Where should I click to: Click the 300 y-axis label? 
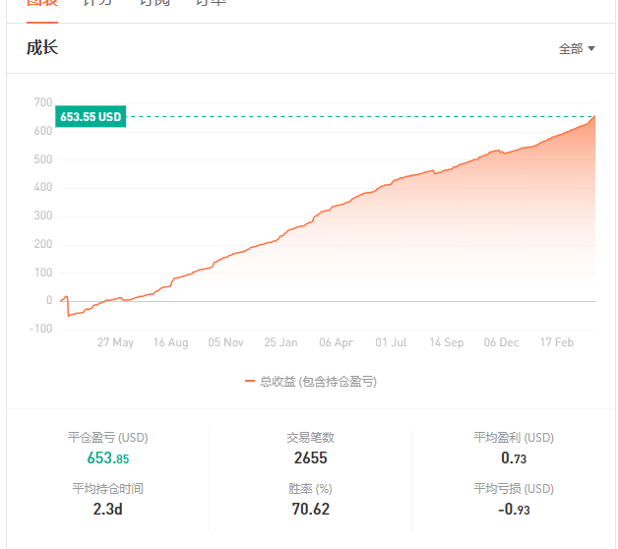coord(43,215)
